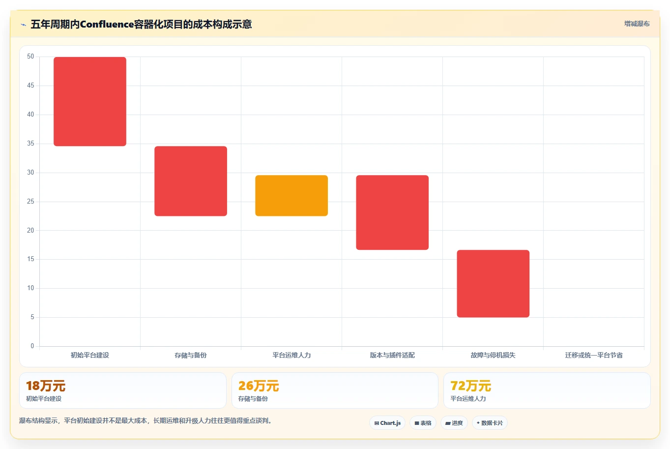Click the 进度 tag chip
670x449 pixels.
(454, 423)
